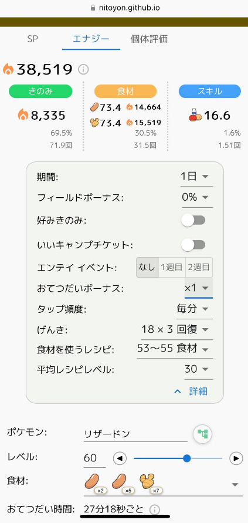
Task: Click the level slider handle
Action: [x=187, y=458]
